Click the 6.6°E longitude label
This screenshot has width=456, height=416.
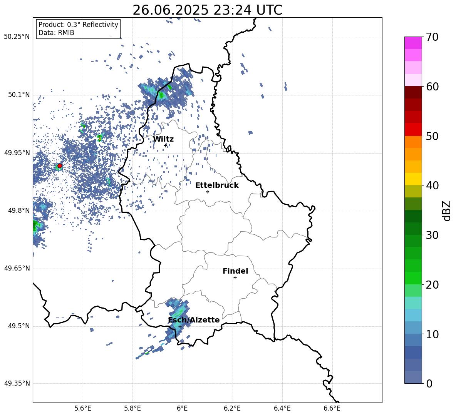tap(332, 409)
